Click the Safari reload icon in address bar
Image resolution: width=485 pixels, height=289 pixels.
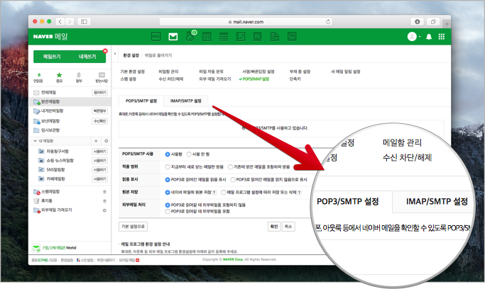click(328, 21)
